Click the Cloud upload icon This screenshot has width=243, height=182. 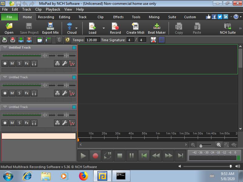click(x=70, y=26)
